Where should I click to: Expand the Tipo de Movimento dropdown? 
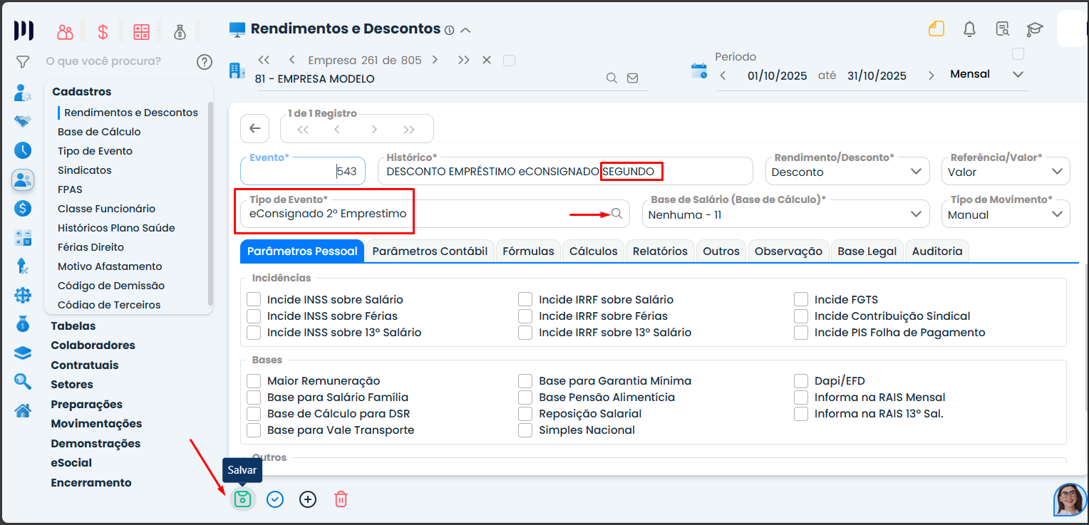pos(1005,214)
